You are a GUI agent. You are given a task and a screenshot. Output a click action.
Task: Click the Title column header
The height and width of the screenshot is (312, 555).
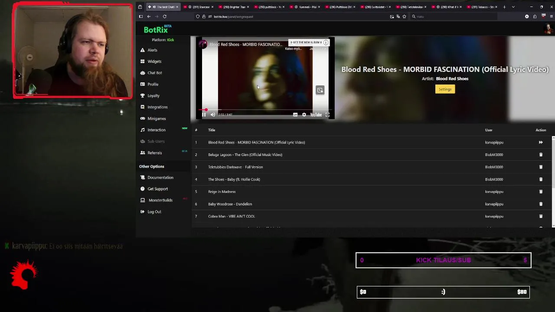pos(212,130)
